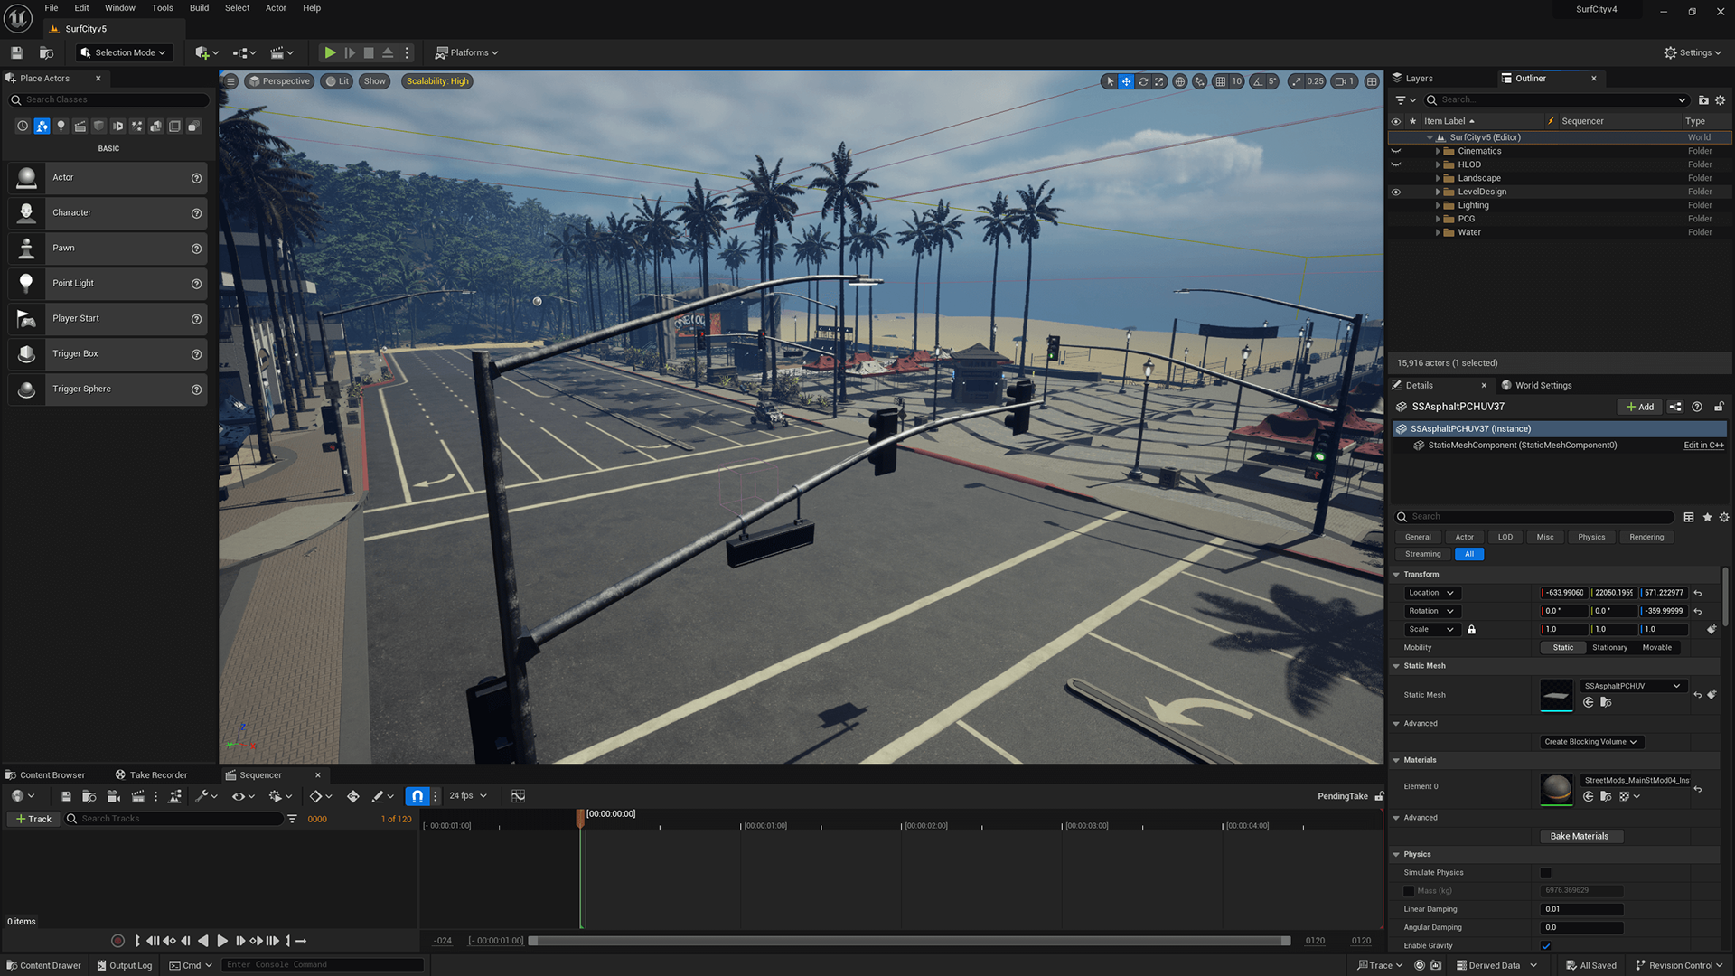Toggle Sequencer magnet snapping button
The width and height of the screenshot is (1735, 976).
point(417,796)
